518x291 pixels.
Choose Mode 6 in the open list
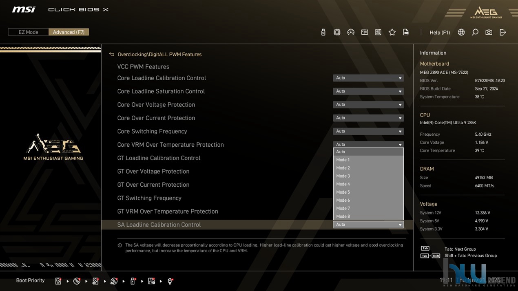pos(368,200)
